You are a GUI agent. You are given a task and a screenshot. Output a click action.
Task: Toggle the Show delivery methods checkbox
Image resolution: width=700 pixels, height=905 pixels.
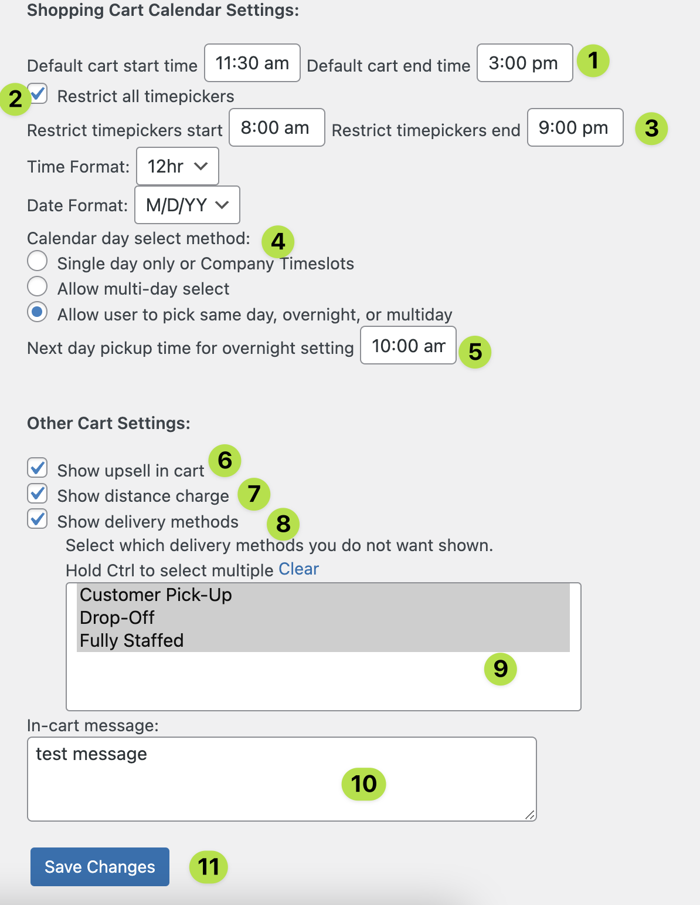(38, 519)
